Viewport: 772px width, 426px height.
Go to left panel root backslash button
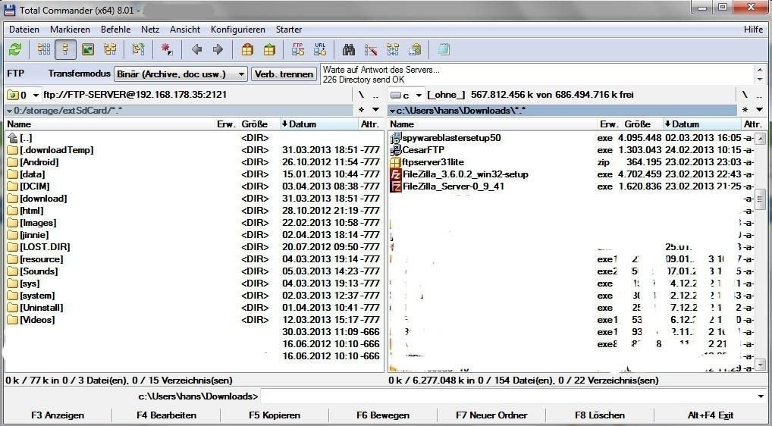(361, 95)
